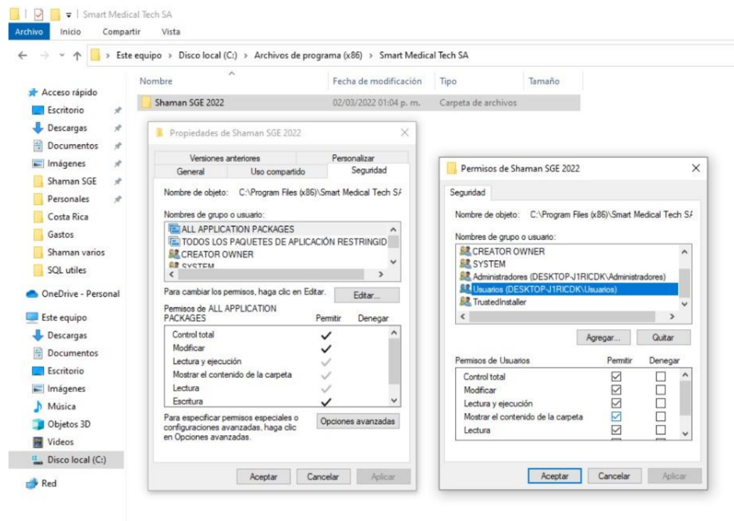
Task: Switch to Personalizar tab
Action: pyautogui.click(x=353, y=158)
